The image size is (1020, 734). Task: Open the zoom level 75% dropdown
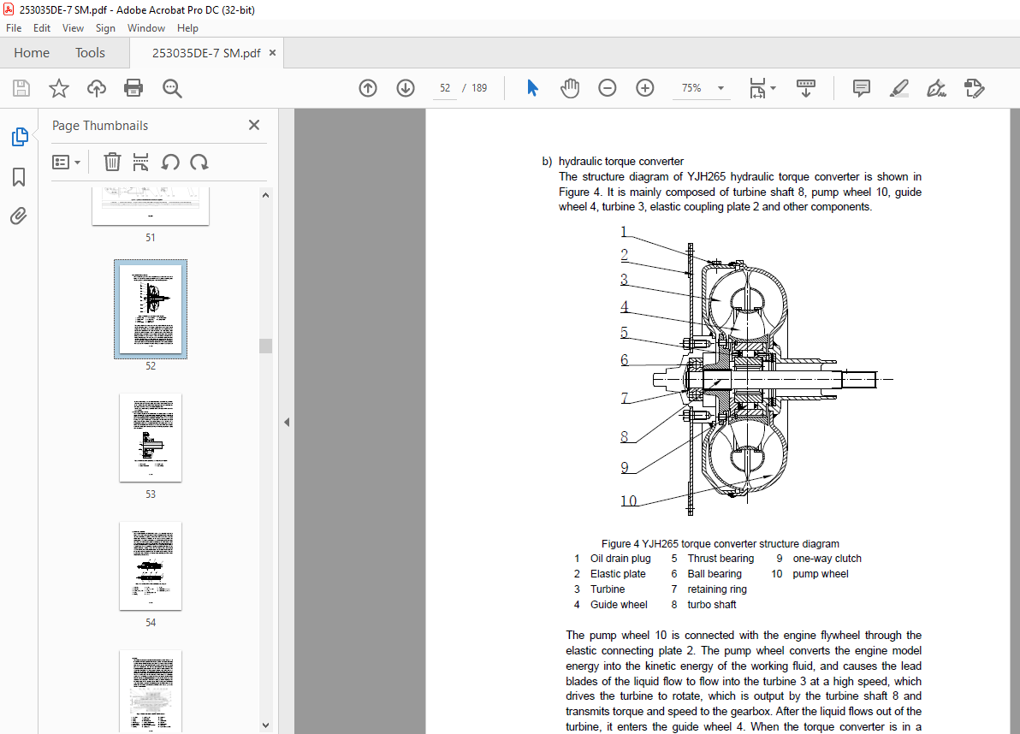[721, 88]
